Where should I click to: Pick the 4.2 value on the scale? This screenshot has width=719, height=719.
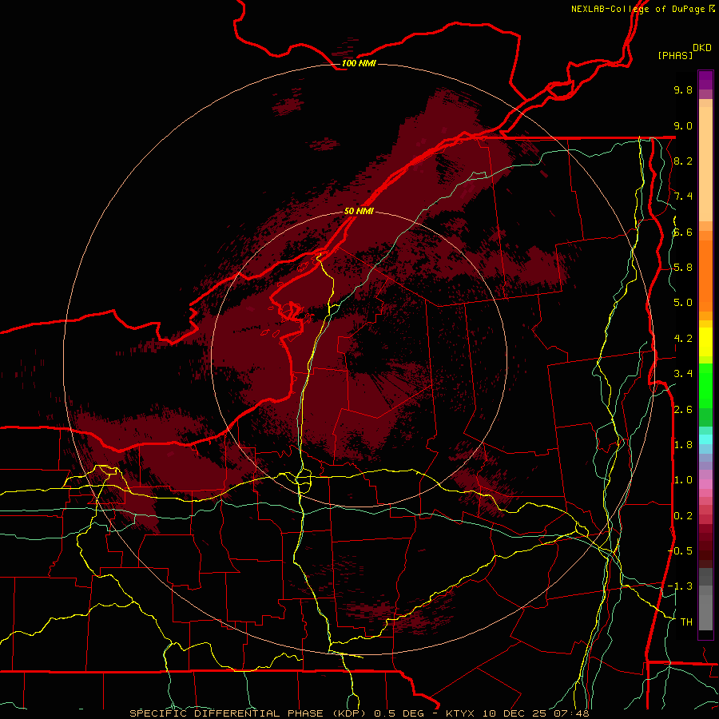pyautogui.click(x=683, y=339)
